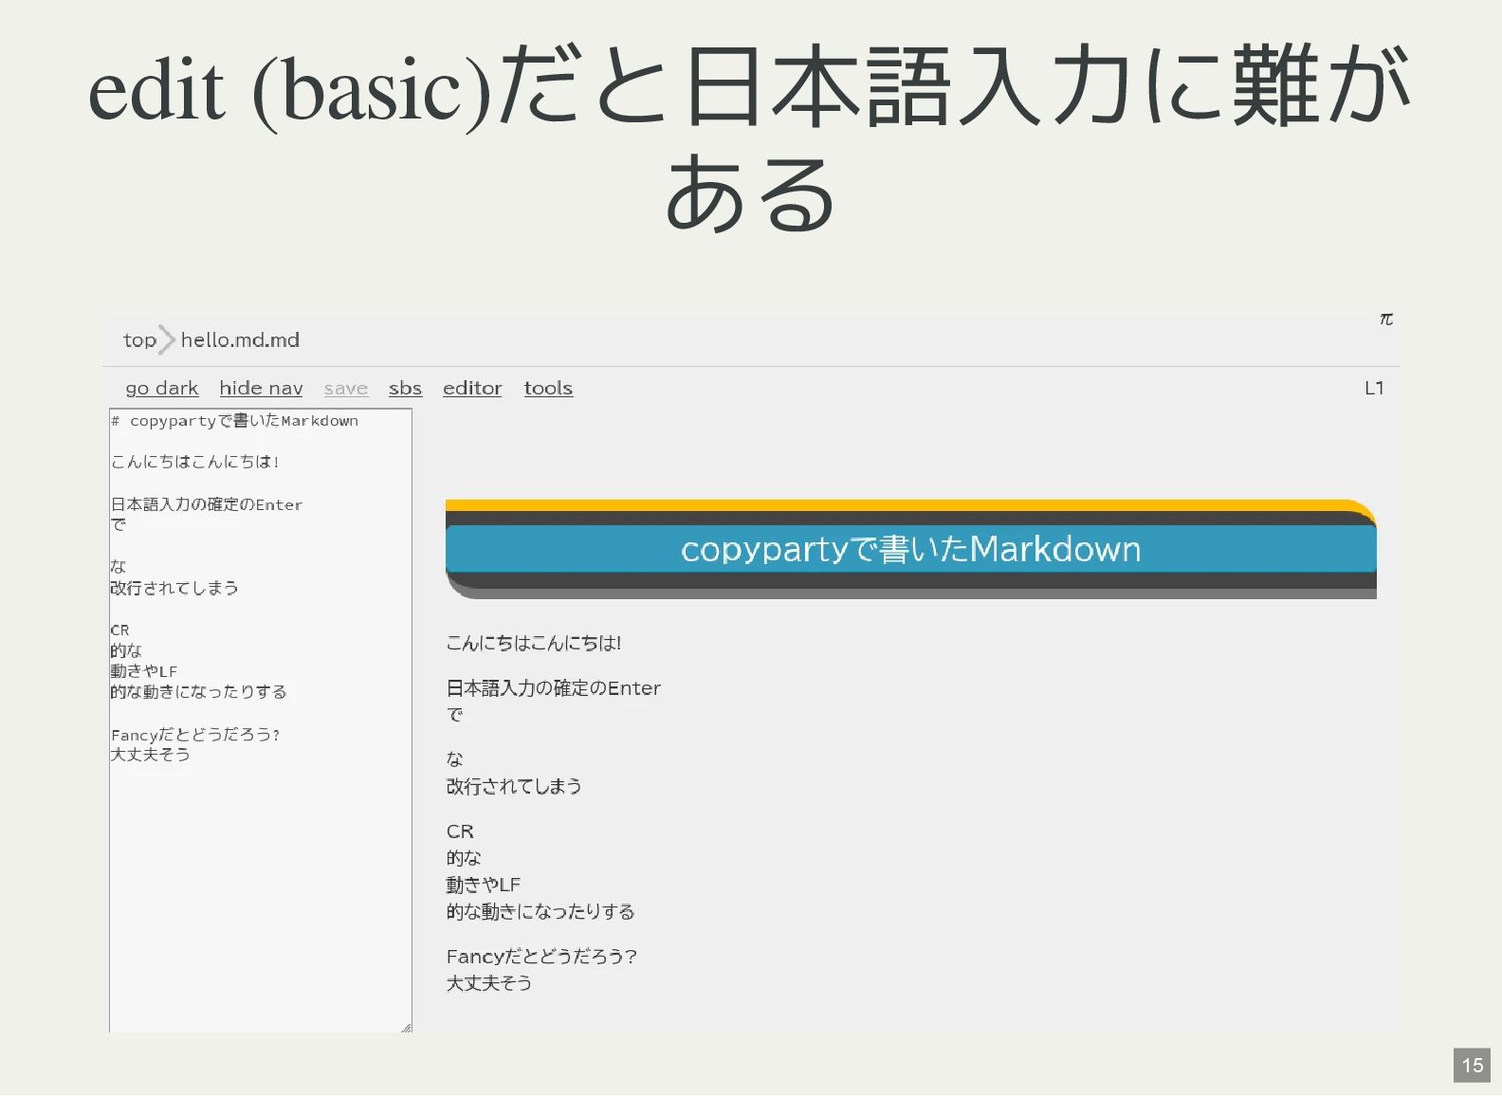1502x1096 pixels.
Task: Click preview text '改行されてしまう'
Action: (514, 786)
